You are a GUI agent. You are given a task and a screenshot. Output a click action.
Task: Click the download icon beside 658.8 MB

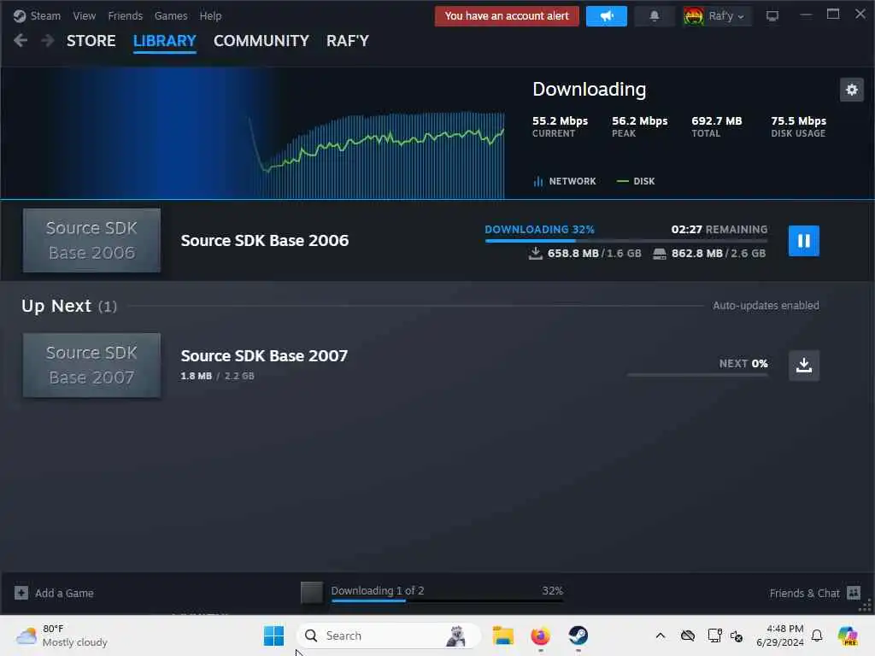[535, 254]
